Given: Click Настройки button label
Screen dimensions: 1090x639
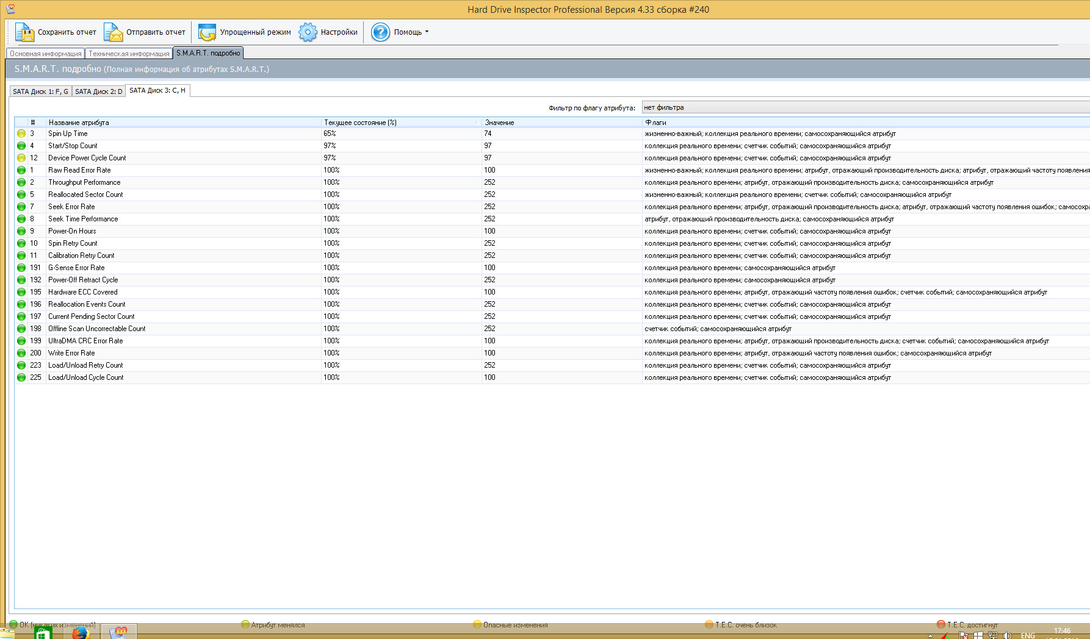Looking at the screenshot, I should tap(339, 32).
